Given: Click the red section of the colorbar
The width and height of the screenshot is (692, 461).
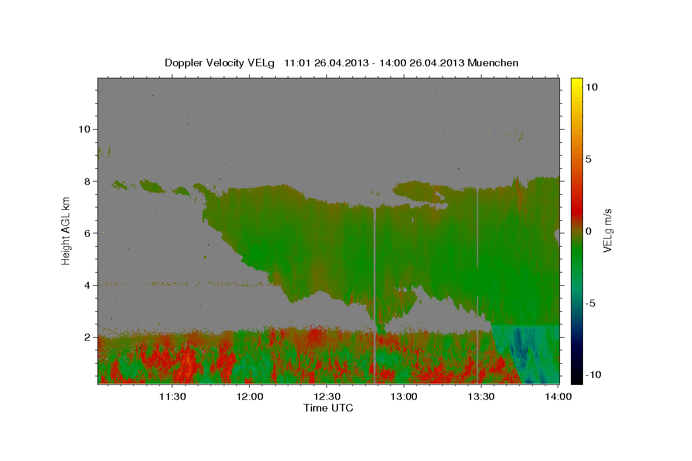Looking at the screenshot, I should [x=576, y=210].
